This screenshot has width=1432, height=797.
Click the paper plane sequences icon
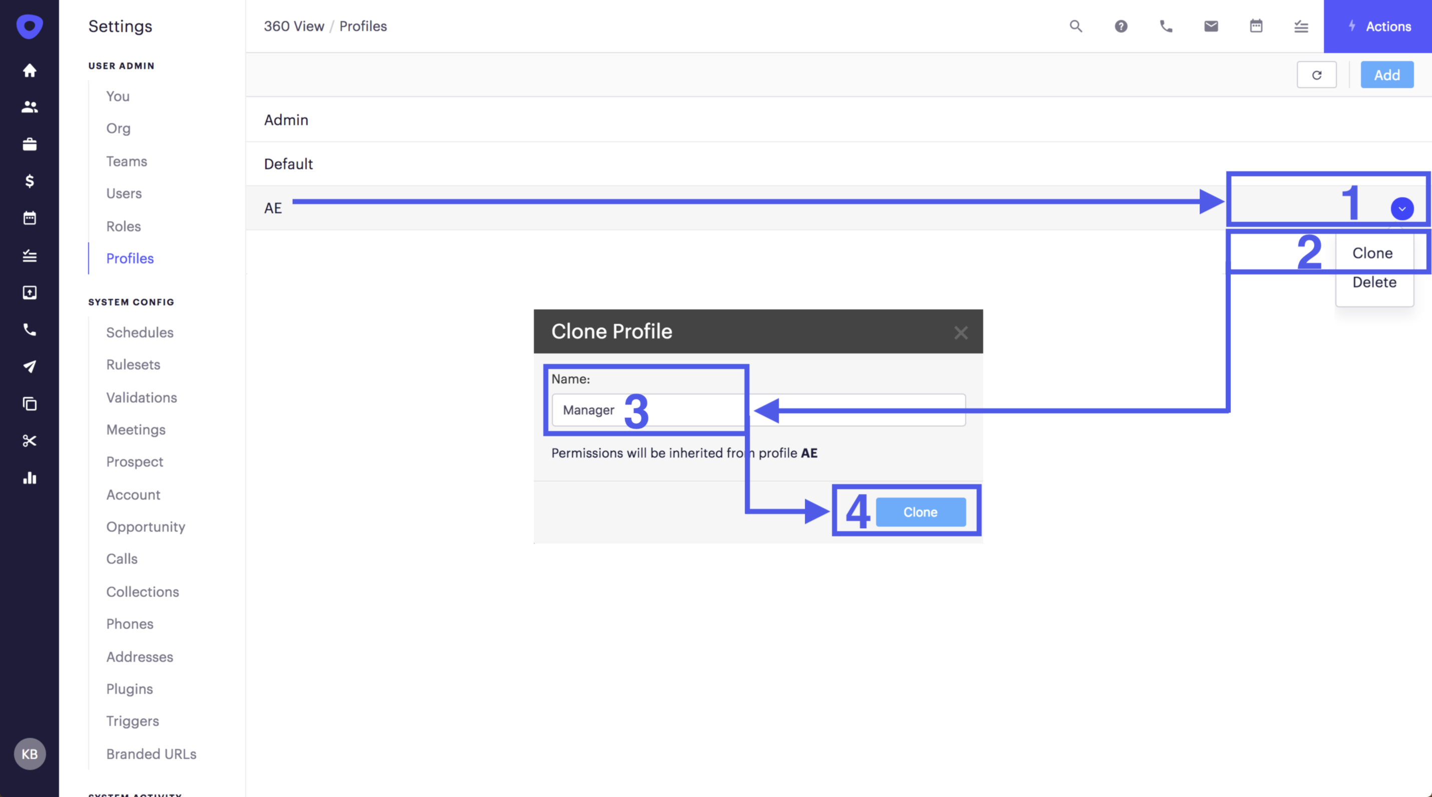[30, 366]
